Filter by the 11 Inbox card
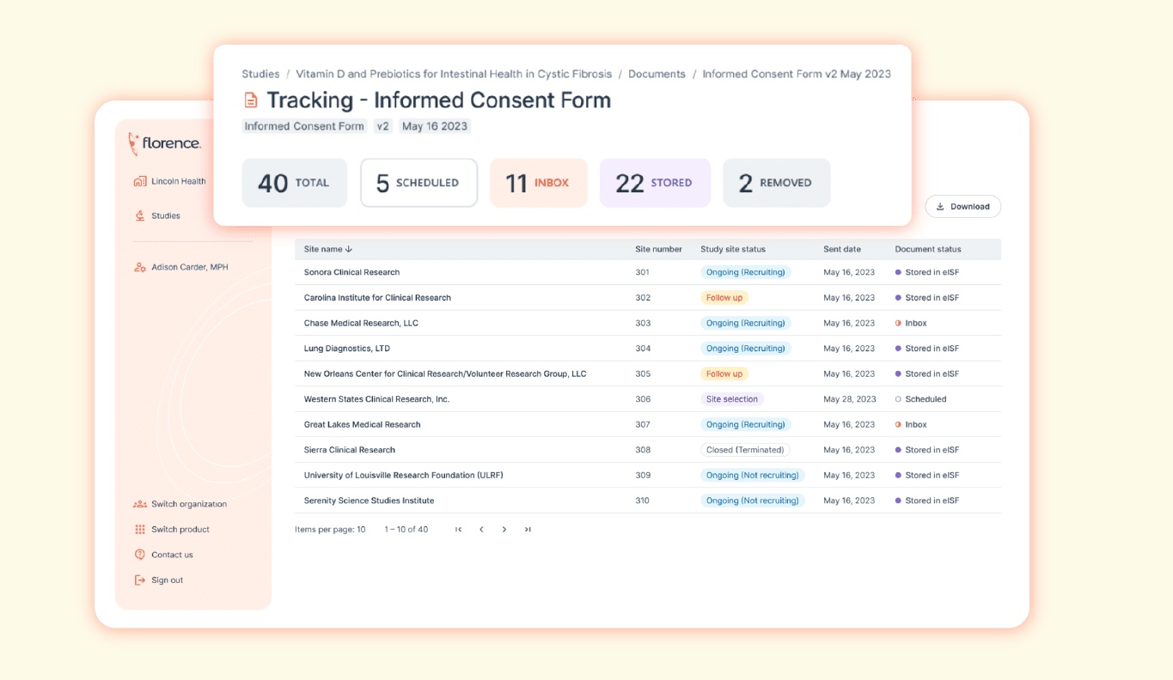This screenshot has height=680, width=1173. pos(539,183)
